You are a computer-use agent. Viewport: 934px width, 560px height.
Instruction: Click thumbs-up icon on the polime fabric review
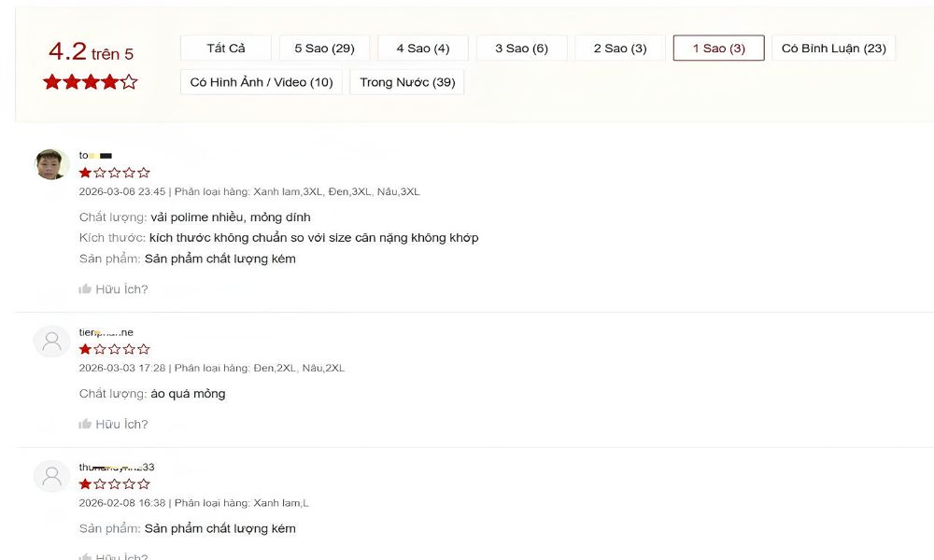click(x=85, y=289)
